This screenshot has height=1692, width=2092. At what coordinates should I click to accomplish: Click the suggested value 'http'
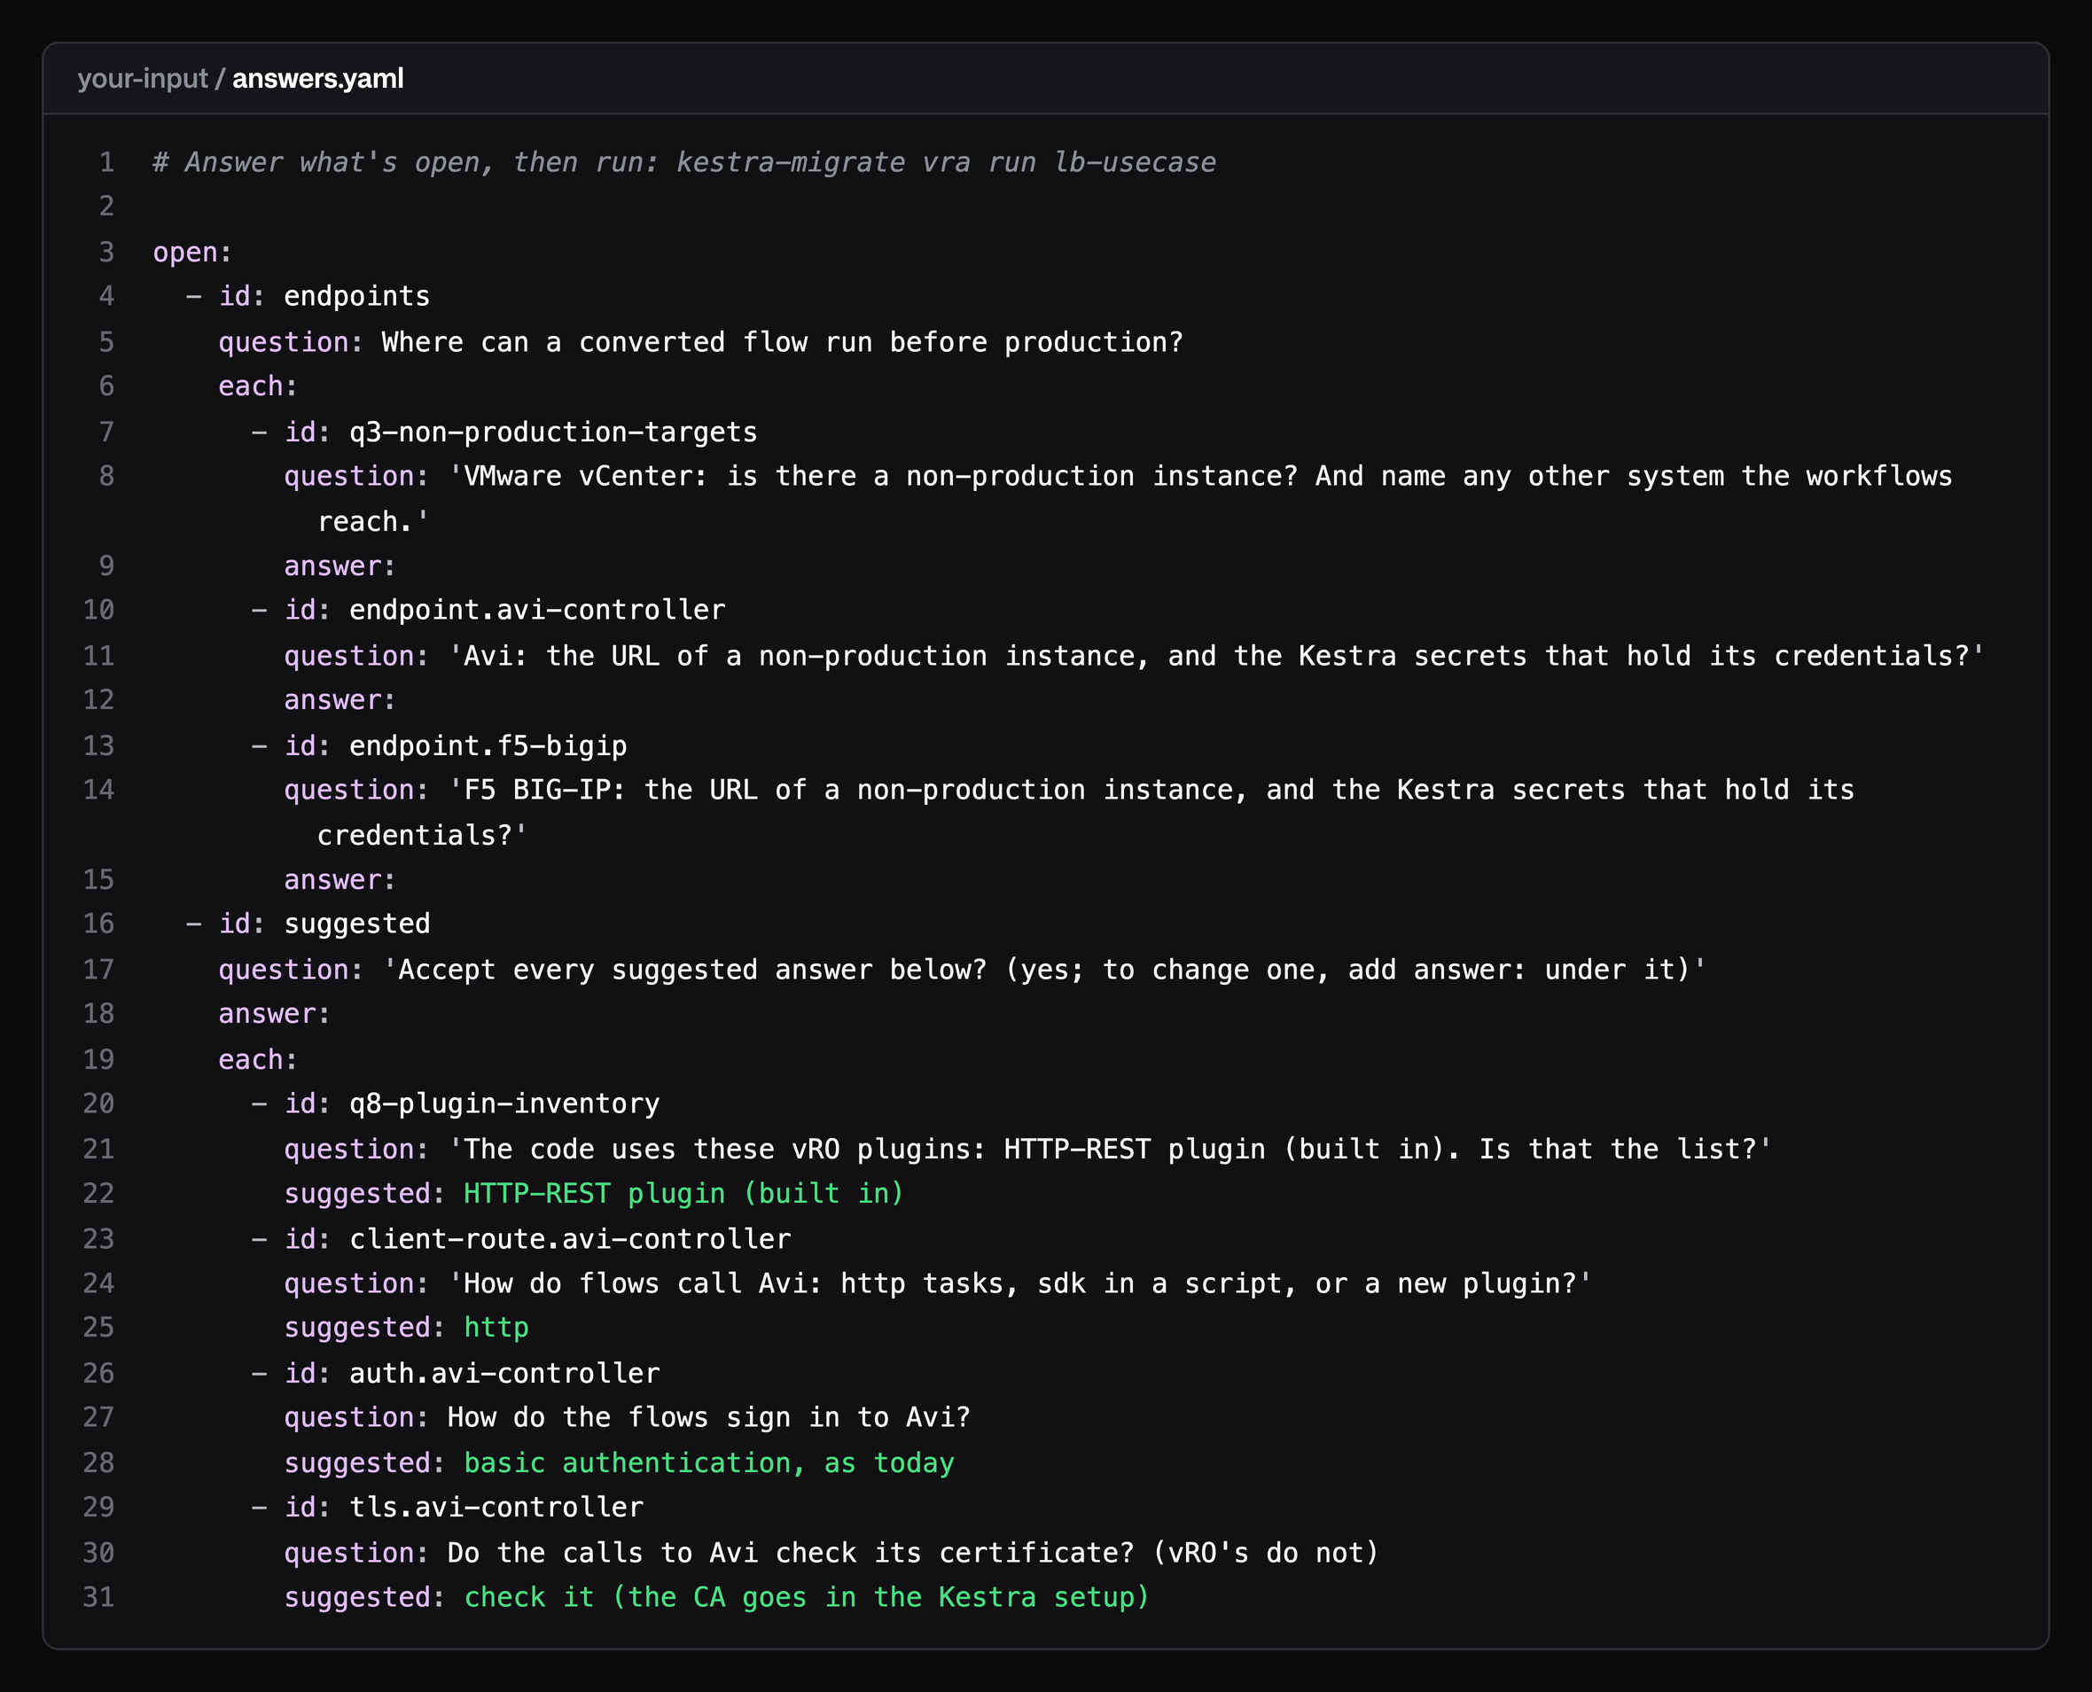(496, 1328)
